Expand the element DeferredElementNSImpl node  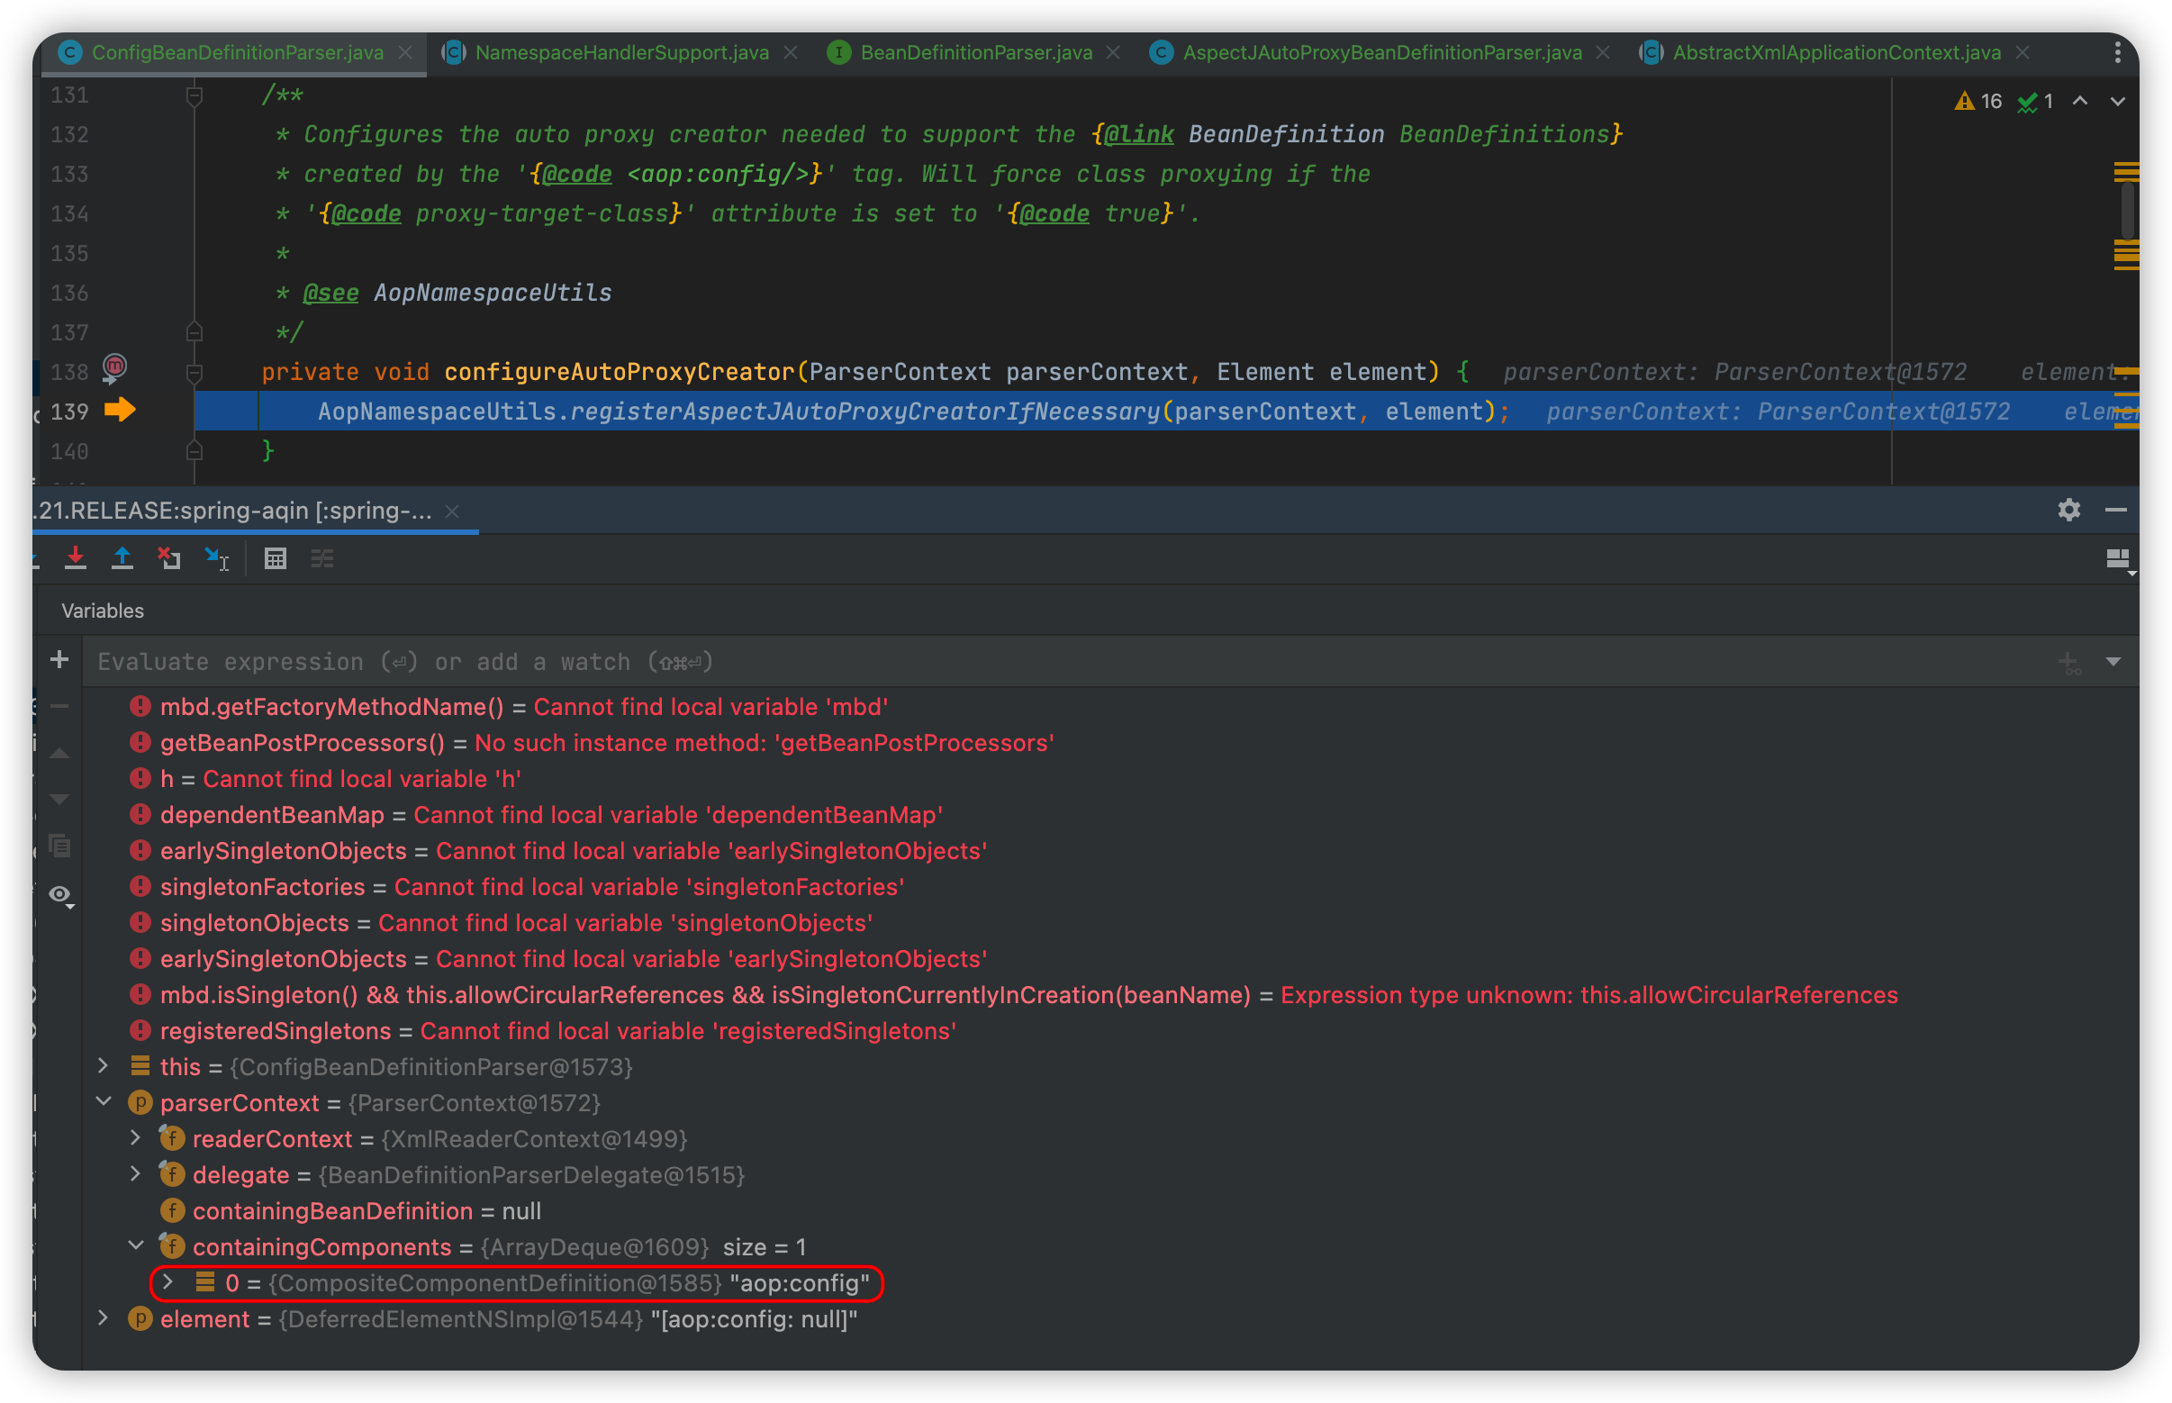click(x=103, y=1318)
